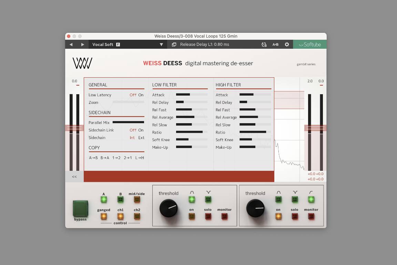This screenshot has height=265, width=397.
Task: Select the A preset button
Action: click(104, 199)
